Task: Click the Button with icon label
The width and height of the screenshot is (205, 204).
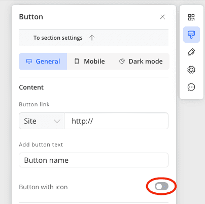Action: (x=43, y=187)
